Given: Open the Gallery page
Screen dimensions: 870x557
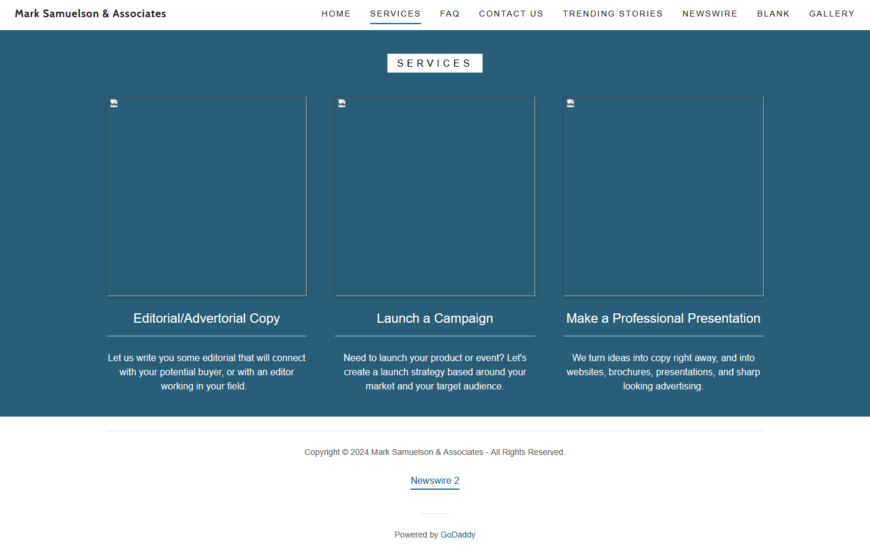Looking at the screenshot, I should coord(832,14).
